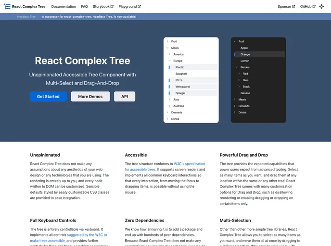Open the Documentation nav item
This screenshot has height=246, width=331.
pos(64,7)
